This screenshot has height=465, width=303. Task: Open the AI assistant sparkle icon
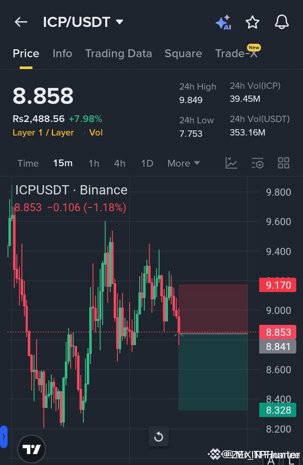click(223, 22)
